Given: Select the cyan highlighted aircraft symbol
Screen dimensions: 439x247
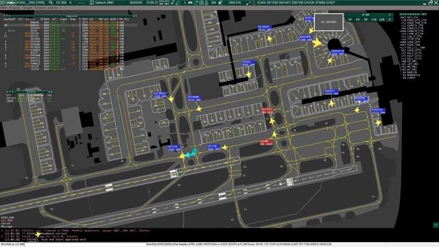Looking at the screenshot, I should pyautogui.click(x=192, y=153).
